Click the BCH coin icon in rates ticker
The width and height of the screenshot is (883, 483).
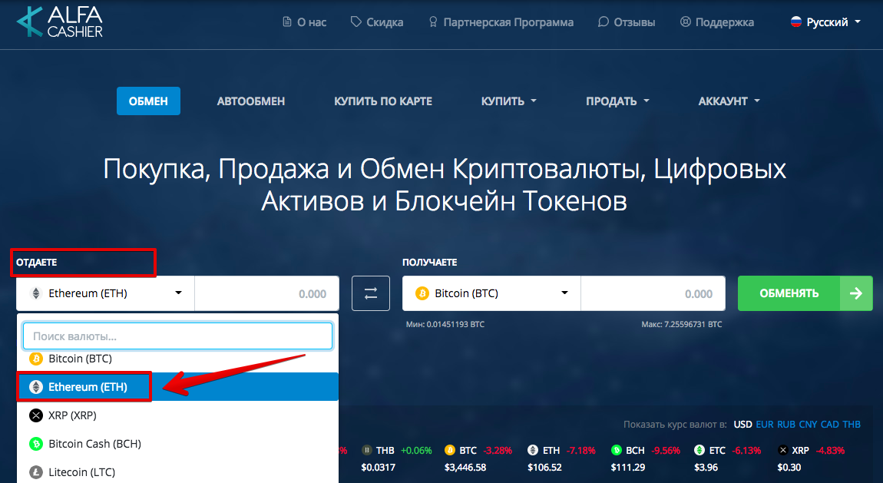[616, 450]
